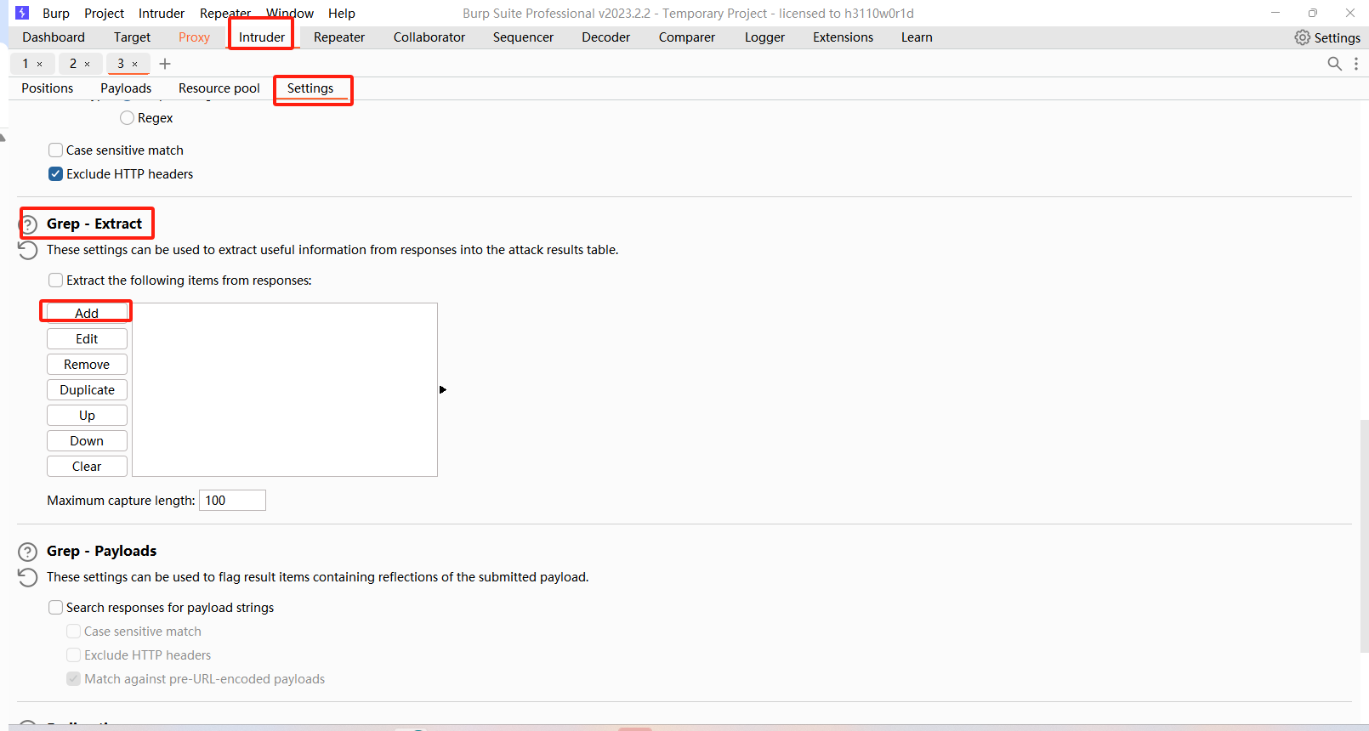Close Intruder tab 1
The height and width of the screenshot is (731, 1369).
(39, 64)
